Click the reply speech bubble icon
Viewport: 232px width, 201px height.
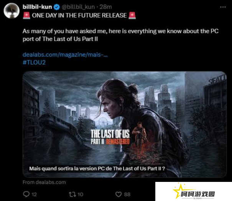[26, 194]
